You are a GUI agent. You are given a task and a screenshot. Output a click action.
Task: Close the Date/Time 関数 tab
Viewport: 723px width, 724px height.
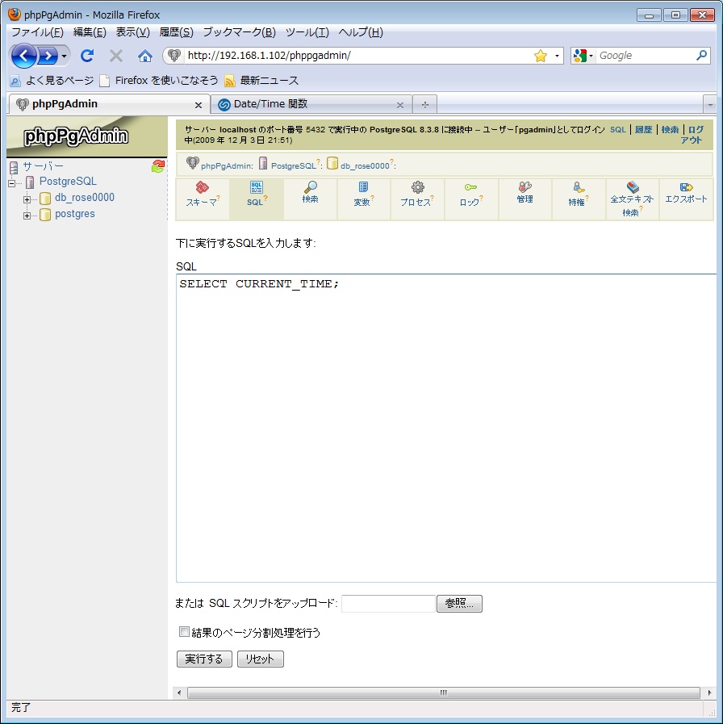pyautogui.click(x=400, y=105)
